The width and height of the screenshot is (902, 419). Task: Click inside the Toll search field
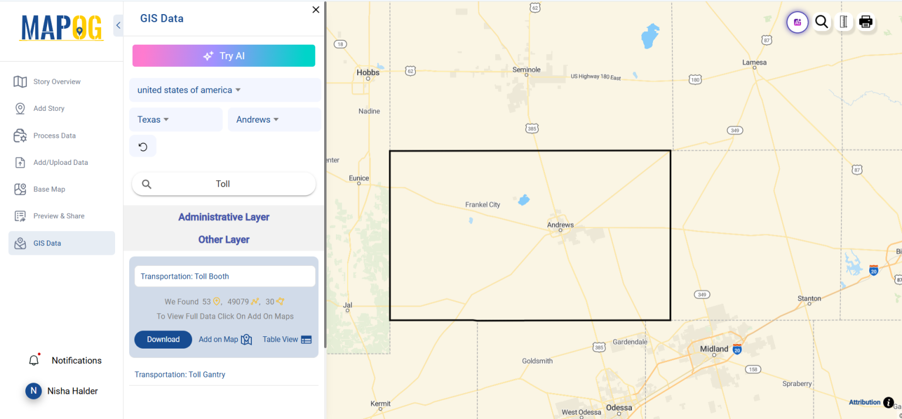pyautogui.click(x=223, y=184)
